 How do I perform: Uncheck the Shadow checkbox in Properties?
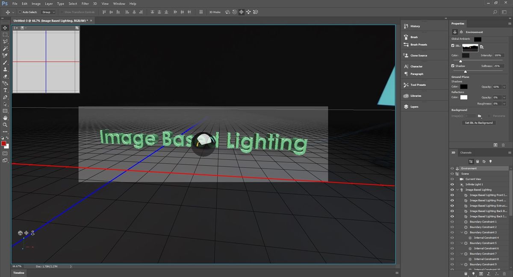tap(452, 66)
